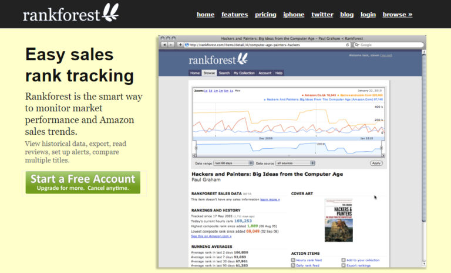Click the scroll-down arrow of the Safari window
The image size is (451, 273).
tap(423, 264)
